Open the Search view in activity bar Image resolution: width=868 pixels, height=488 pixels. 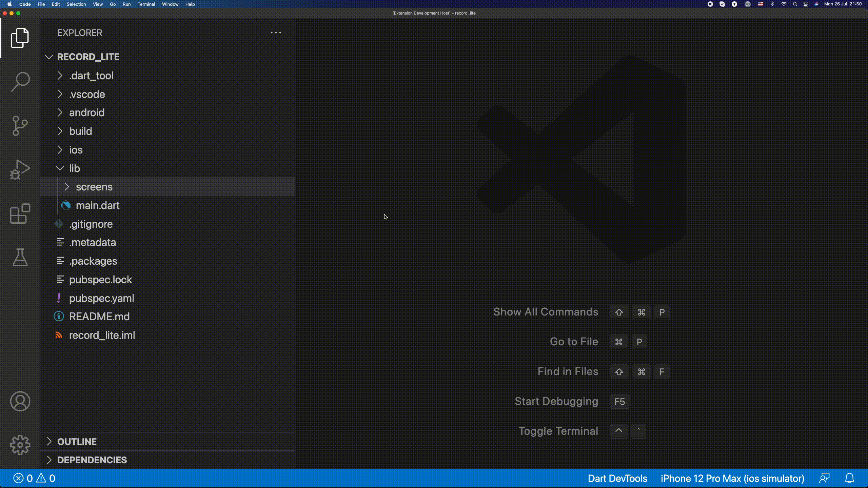coord(20,82)
